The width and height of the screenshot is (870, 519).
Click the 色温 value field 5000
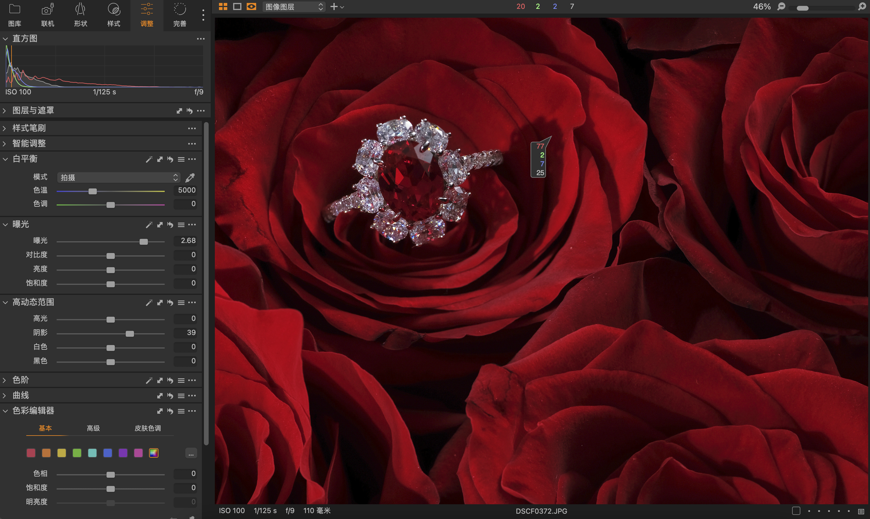tap(185, 190)
